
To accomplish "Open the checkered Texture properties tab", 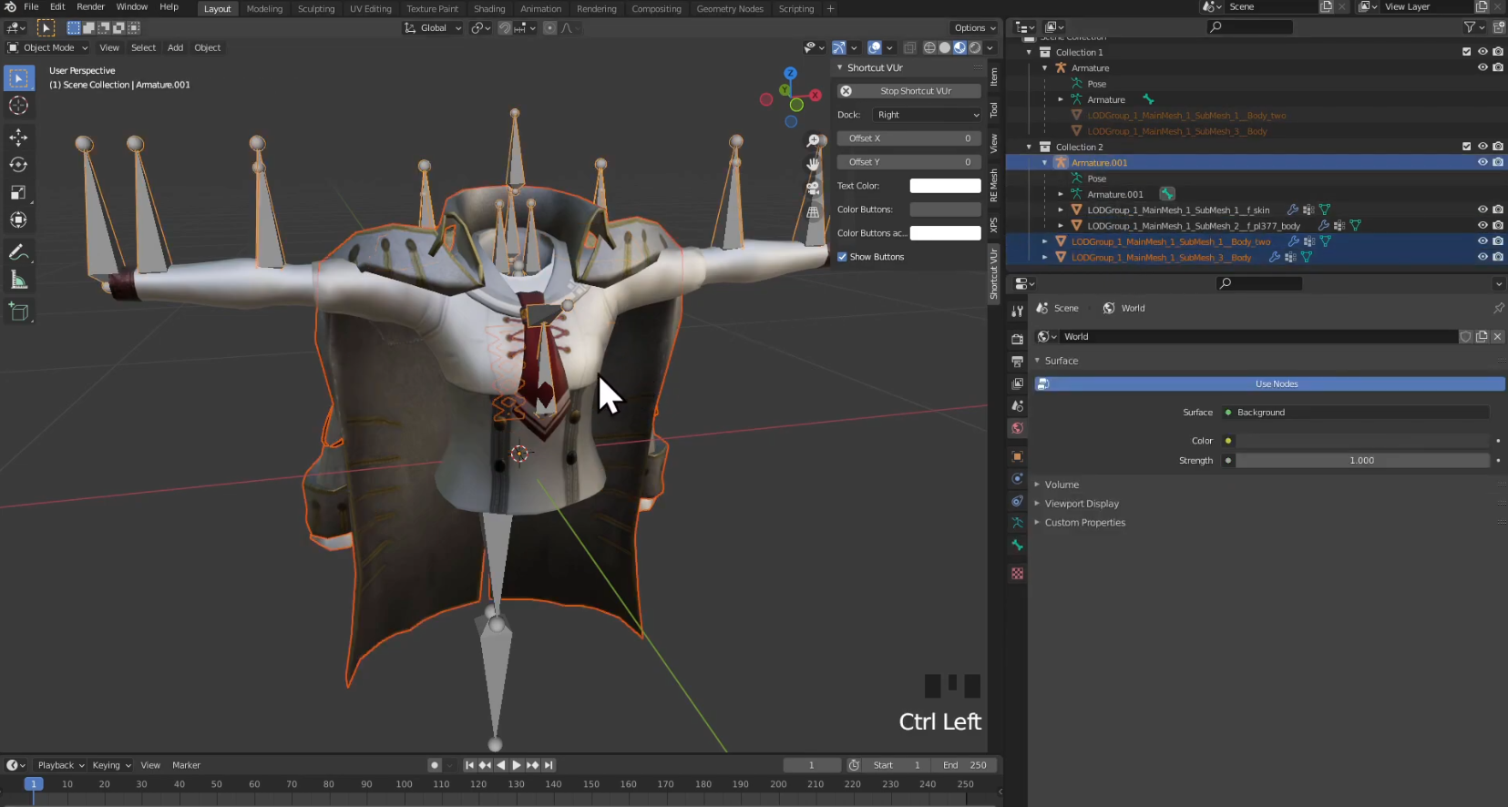I will pos(1017,574).
